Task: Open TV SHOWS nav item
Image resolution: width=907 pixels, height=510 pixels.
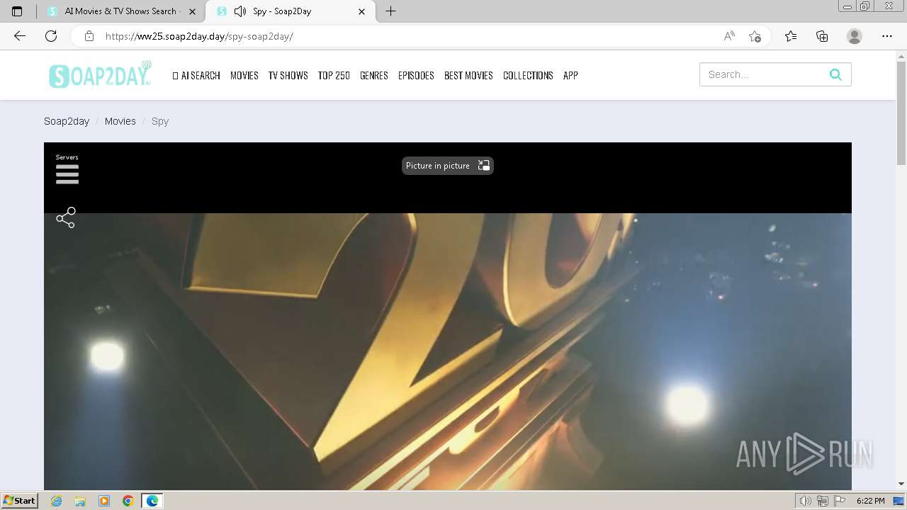Action: (288, 75)
